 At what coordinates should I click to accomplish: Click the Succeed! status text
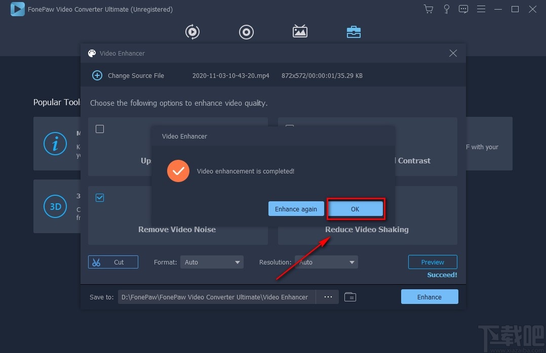(442, 275)
